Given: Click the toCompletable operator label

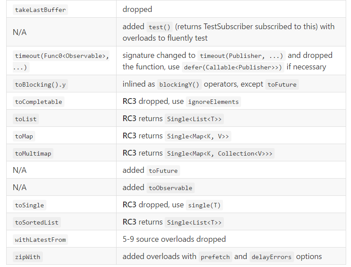Looking at the screenshot, I should point(39,102).
